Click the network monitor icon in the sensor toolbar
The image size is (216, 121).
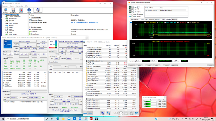102,113
